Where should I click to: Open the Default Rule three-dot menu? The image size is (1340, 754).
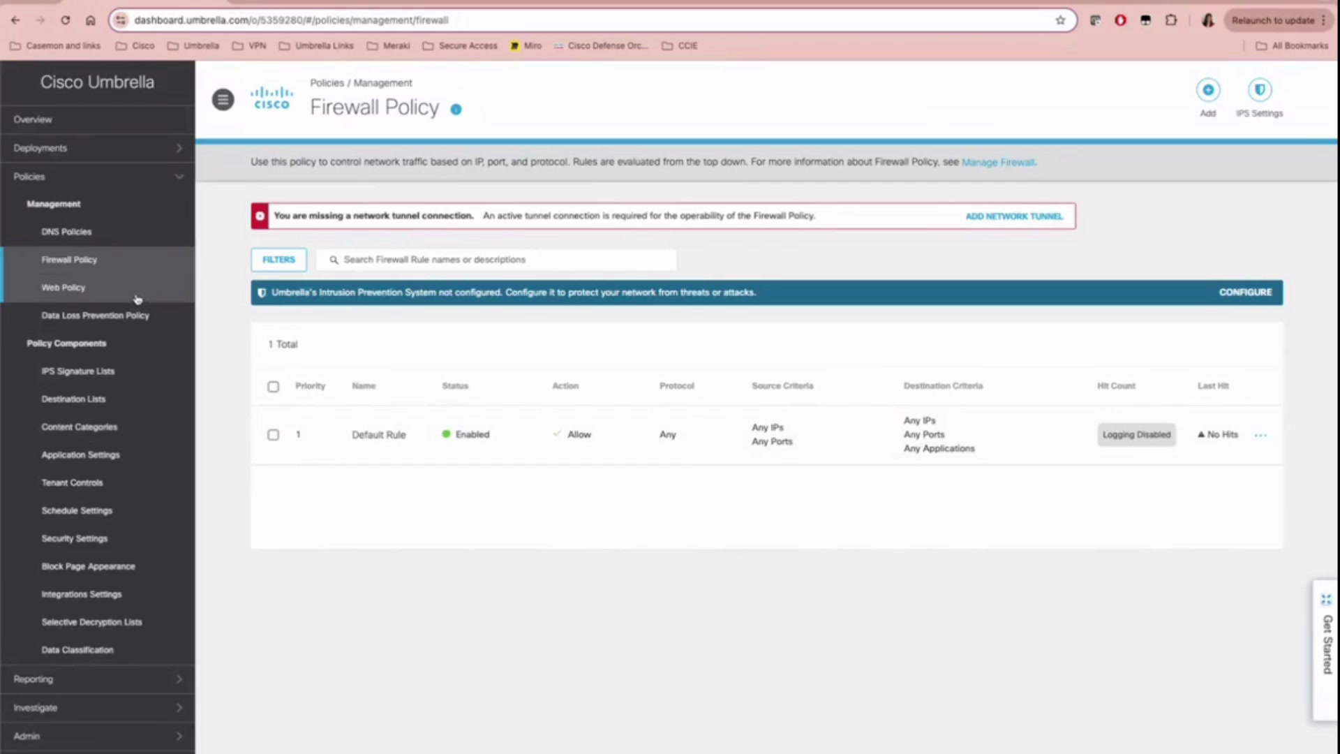[x=1260, y=435]
